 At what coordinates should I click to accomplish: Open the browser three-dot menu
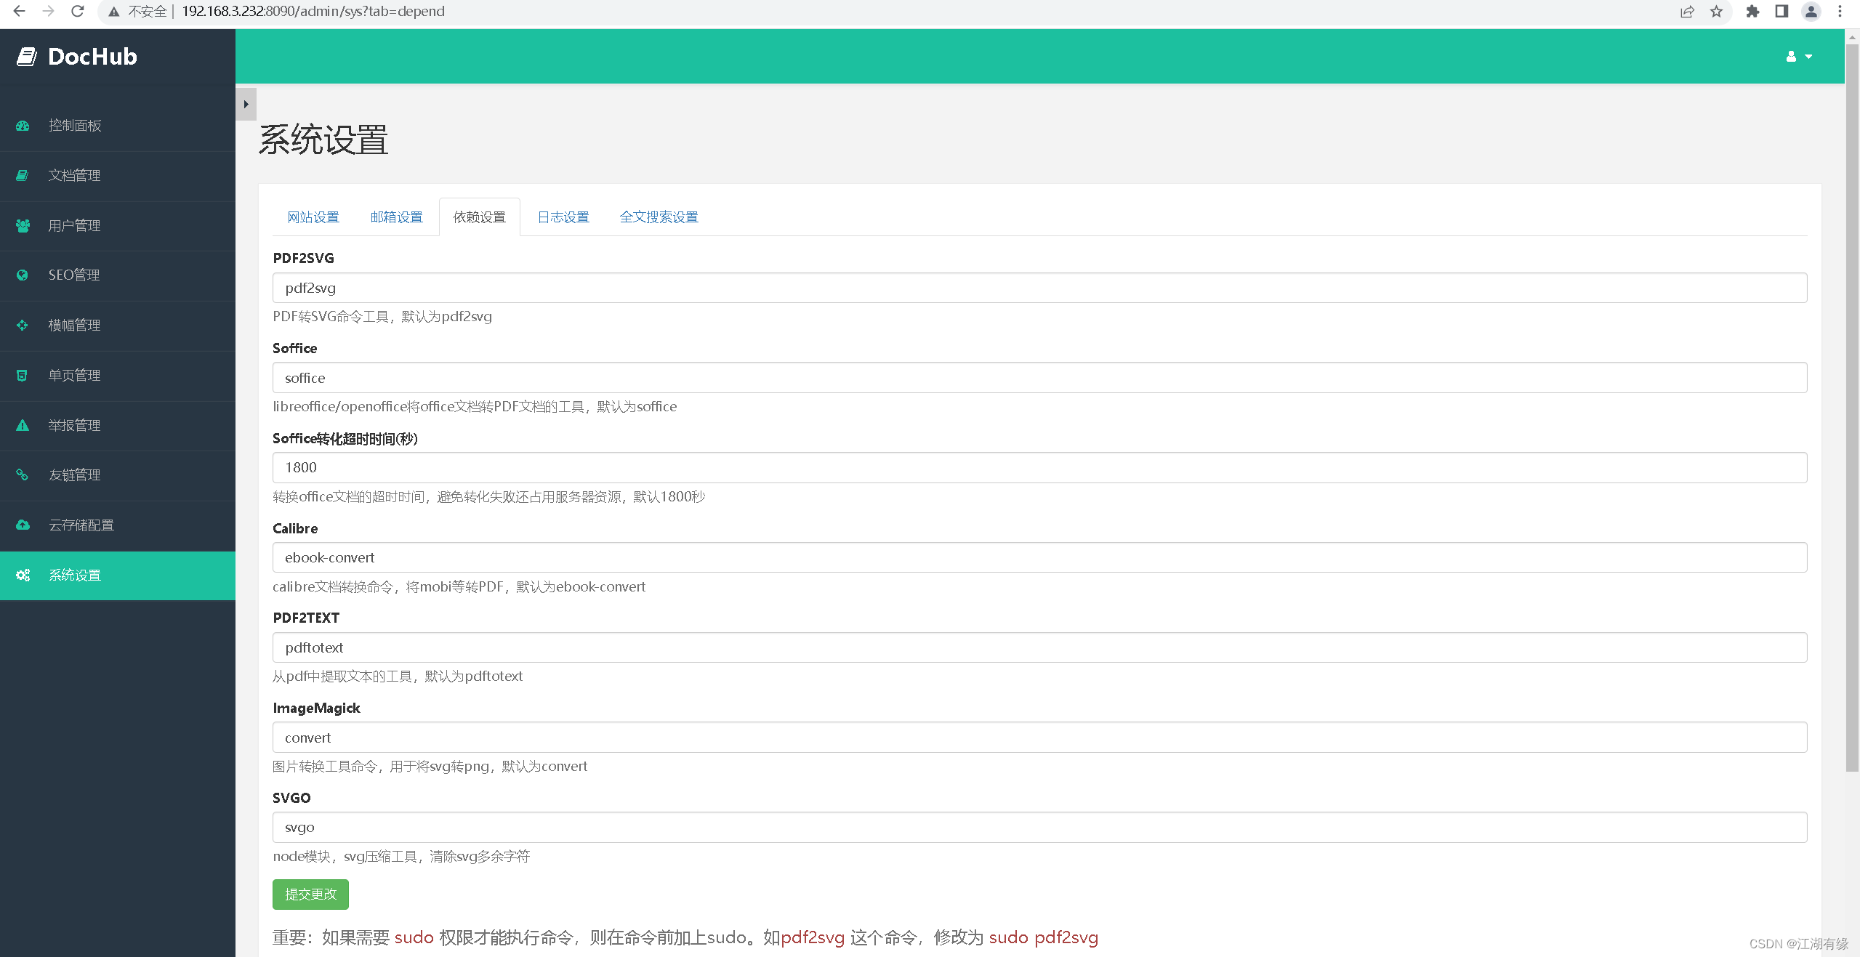[x=1840, y=12]
